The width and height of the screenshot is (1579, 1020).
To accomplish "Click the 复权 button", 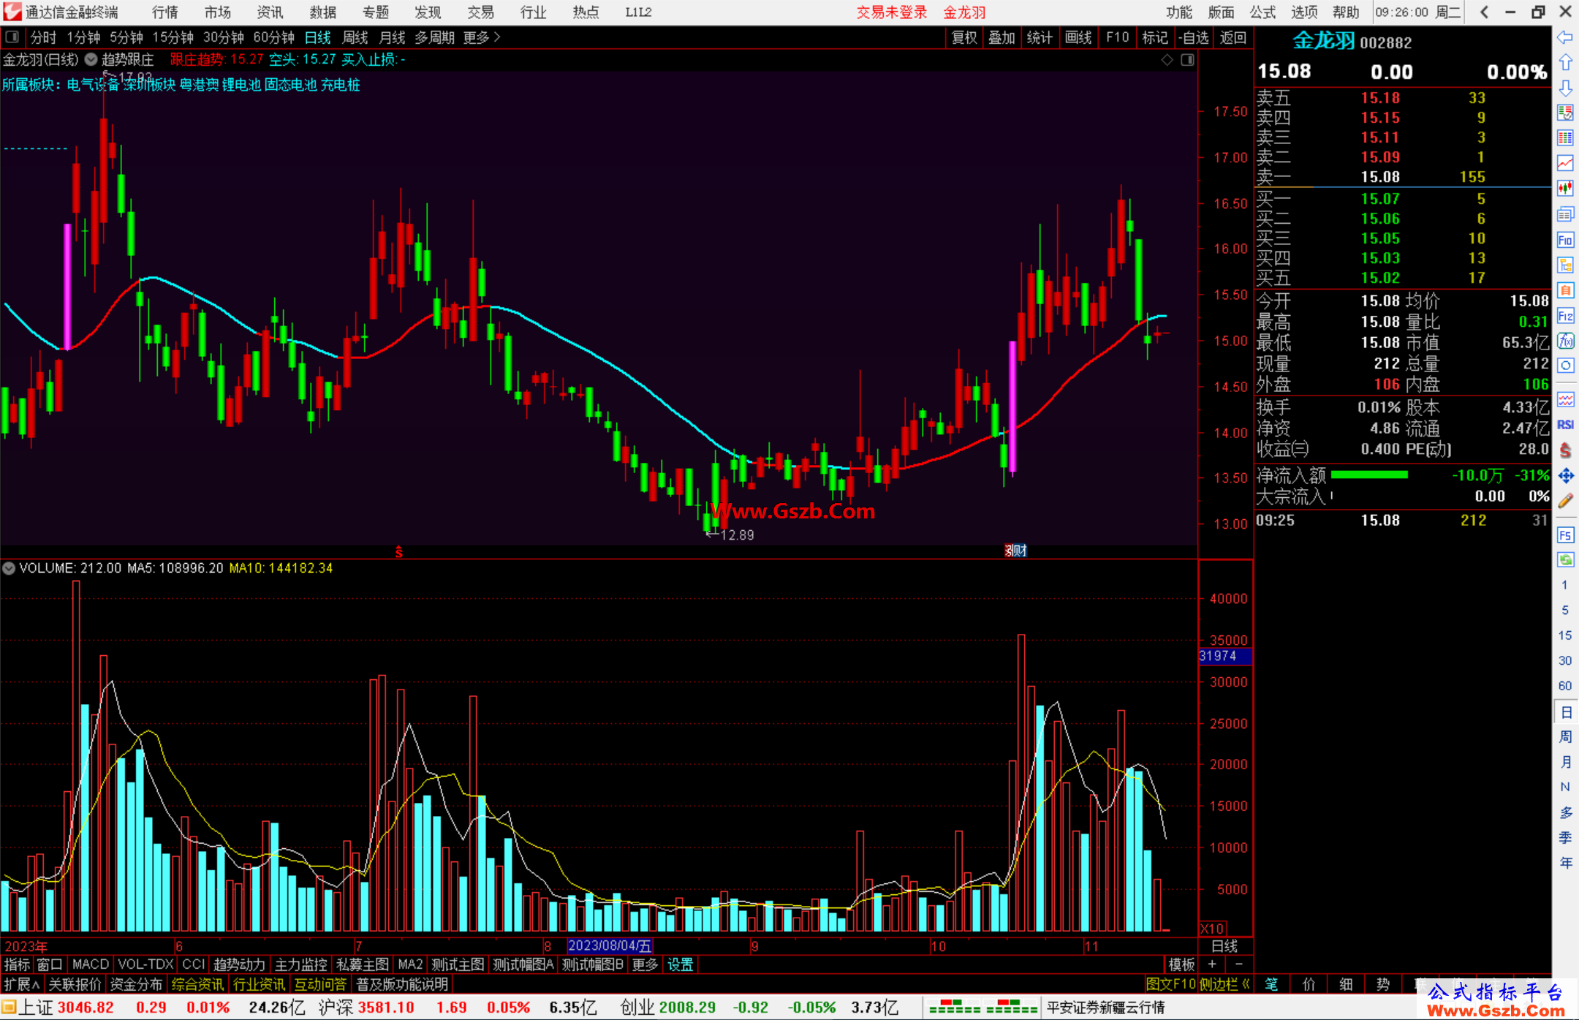I will coord(964,37).
